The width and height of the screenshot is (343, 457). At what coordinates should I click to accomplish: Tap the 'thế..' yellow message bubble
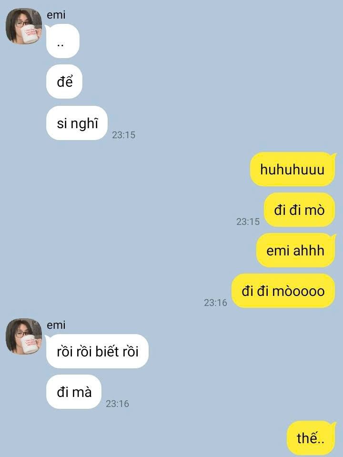tap(311, 438)
